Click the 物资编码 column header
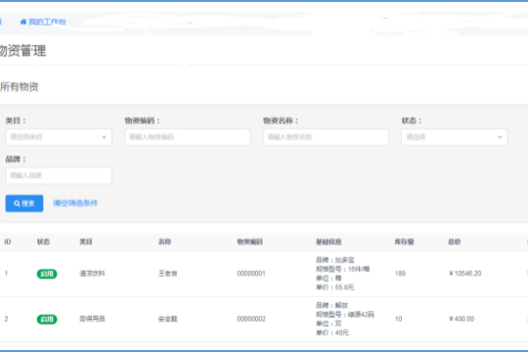 [250, 242]
